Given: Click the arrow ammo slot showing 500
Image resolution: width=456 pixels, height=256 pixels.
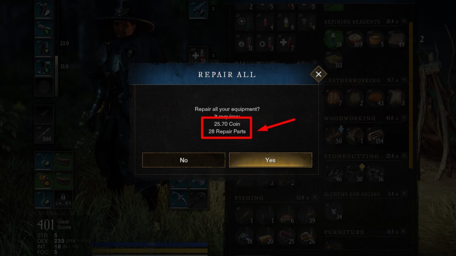Looking at the screenshot, I should click(44, 133).
